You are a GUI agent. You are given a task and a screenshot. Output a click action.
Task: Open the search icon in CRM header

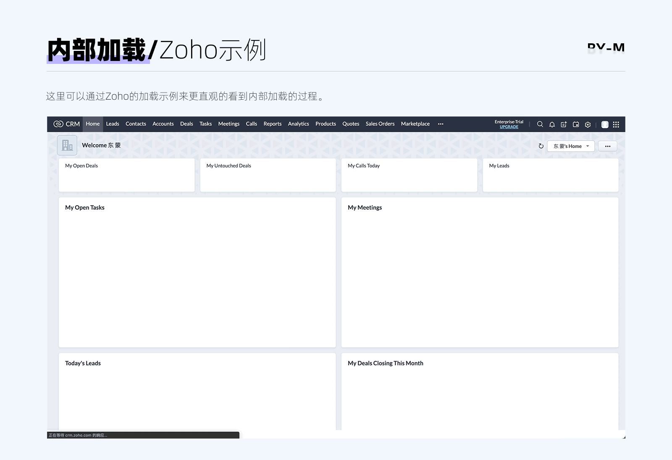tap(540, 124)
